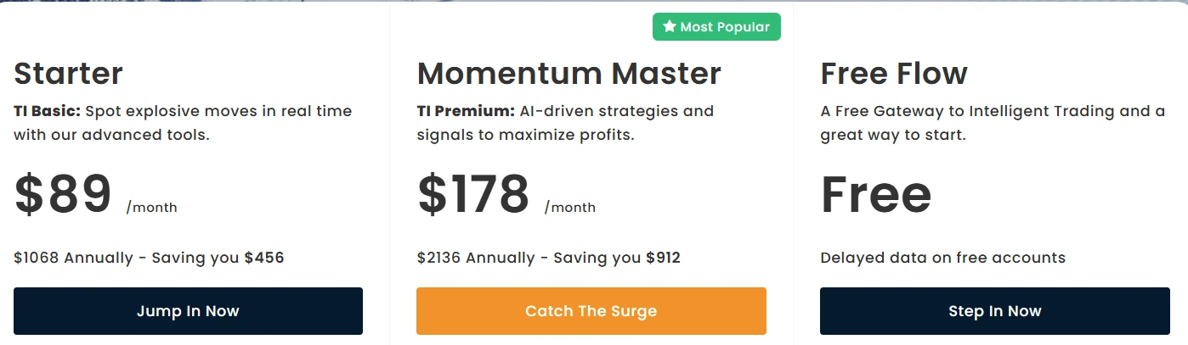Screen dimensions: 1188x345
Task: Select the Free Flow plan heading
Action: (894, 74)
